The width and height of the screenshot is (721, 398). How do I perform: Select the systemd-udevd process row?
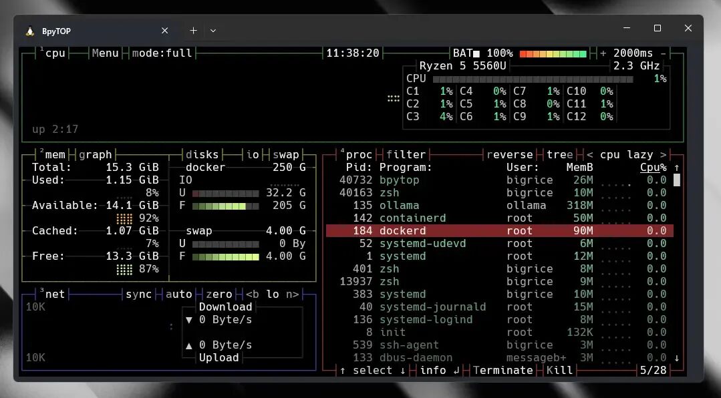(x=499, y=244)
